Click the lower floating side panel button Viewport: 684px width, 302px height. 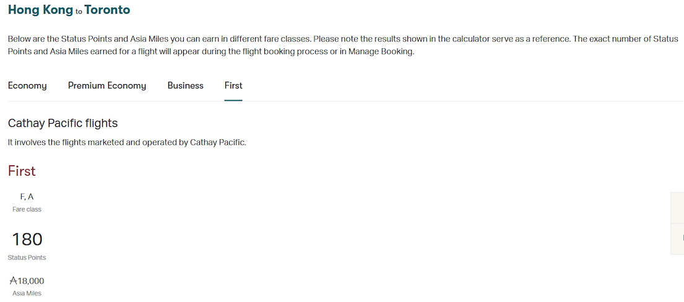[677, 238]
